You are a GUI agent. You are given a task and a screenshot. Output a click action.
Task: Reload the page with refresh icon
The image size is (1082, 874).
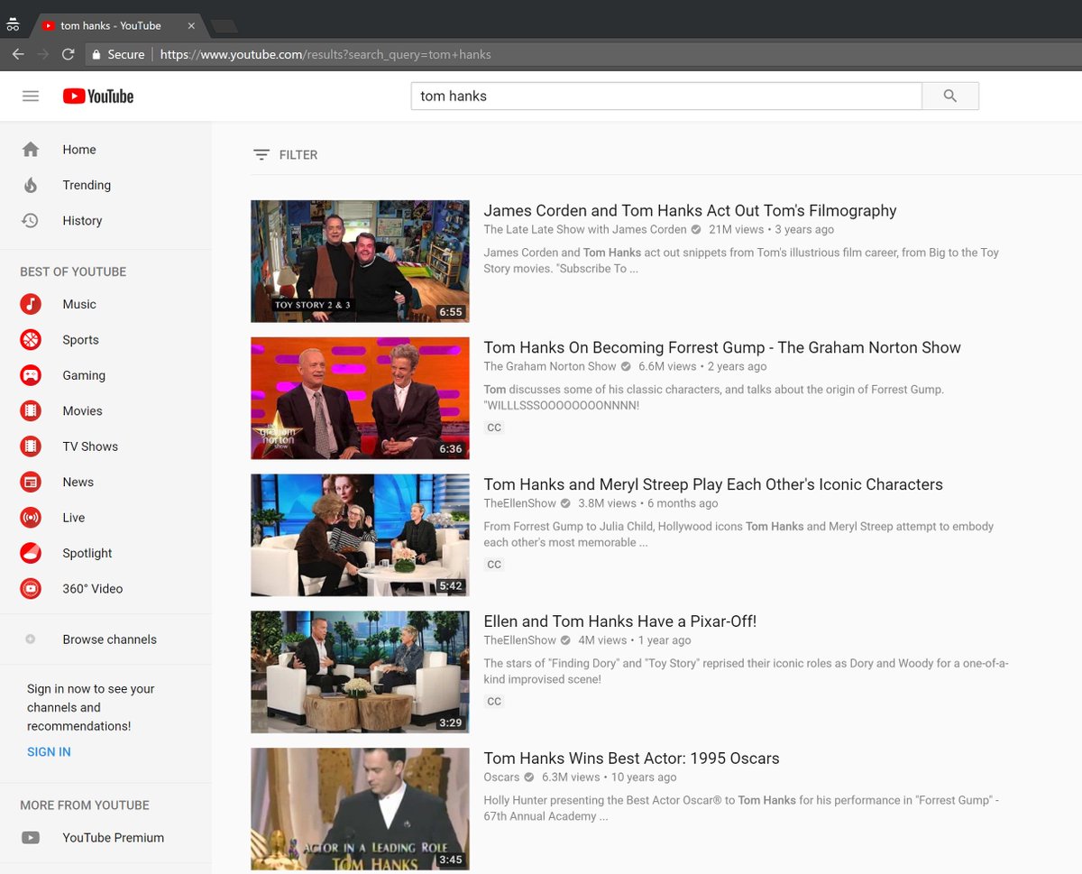coord(68,54)
